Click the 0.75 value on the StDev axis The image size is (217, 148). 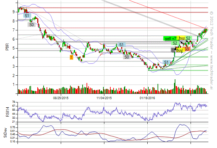[13, 128]
